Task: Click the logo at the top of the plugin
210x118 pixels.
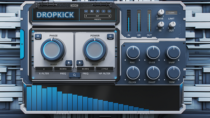Action: click(74, 6)
